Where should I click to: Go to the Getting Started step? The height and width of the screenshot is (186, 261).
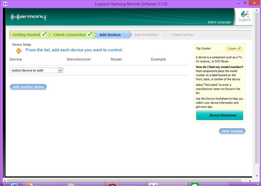[28, 35]
